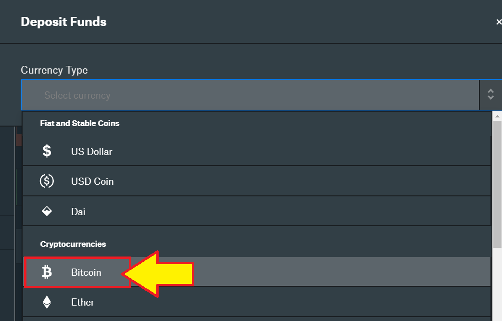Choose the Ether option
502x321 pixels.
(257, 302)
